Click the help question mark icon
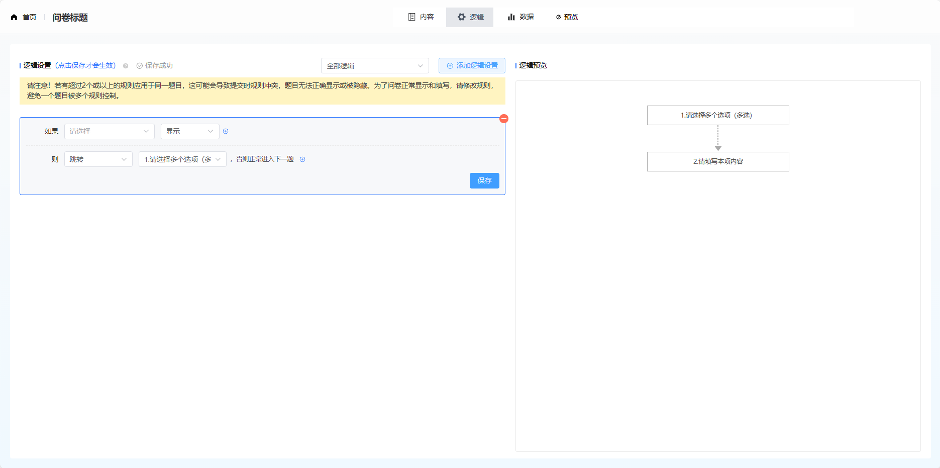Image resolution: width=940 pixels, height=468 pixels. click(x=126, y=66)
